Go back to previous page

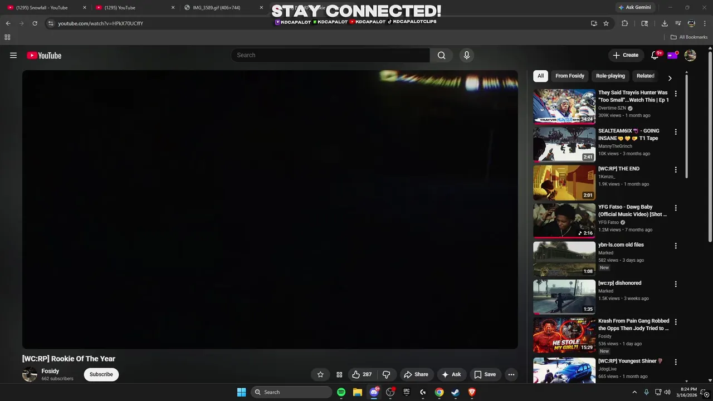(8, 23)
